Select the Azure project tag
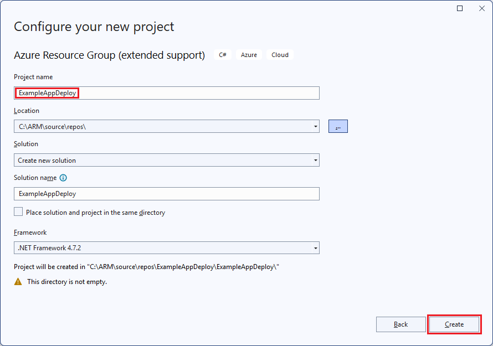 249,55
